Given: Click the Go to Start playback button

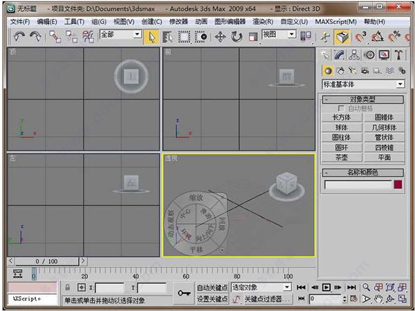Looking at the screenshot, I should tap(301, 288).
